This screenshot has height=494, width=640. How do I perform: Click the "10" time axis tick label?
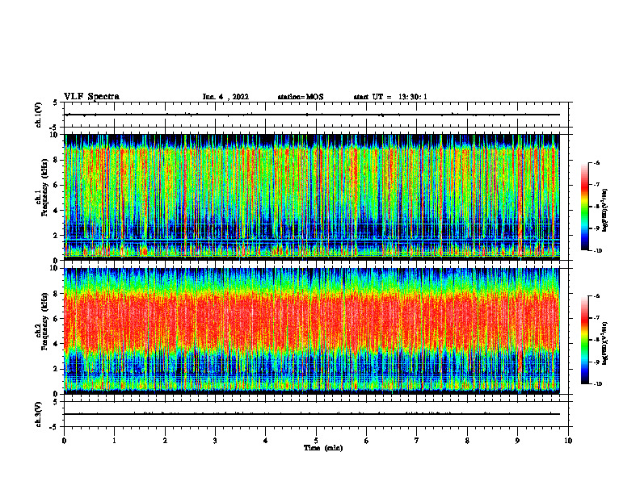click(x=568, y=441)
